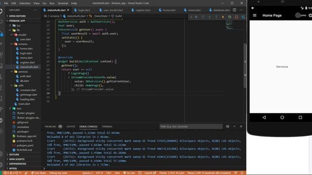Image resolution: width=312 pixels, height=175 pixels.
Task: Collapse the screens folder
Action: coord(23,44)
